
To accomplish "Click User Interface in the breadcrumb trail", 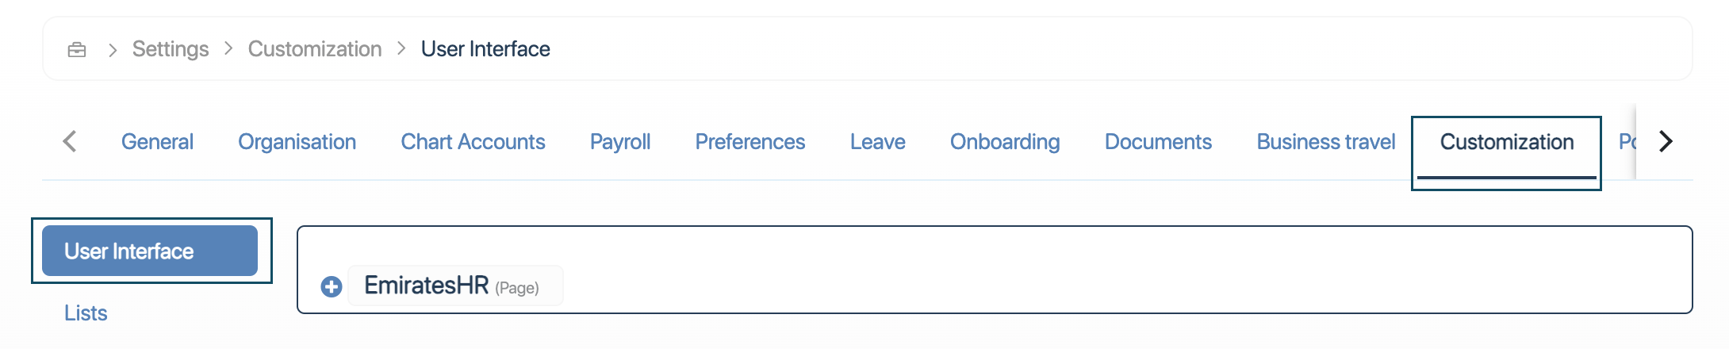I will pyautogui.click(x=485, y=49).
